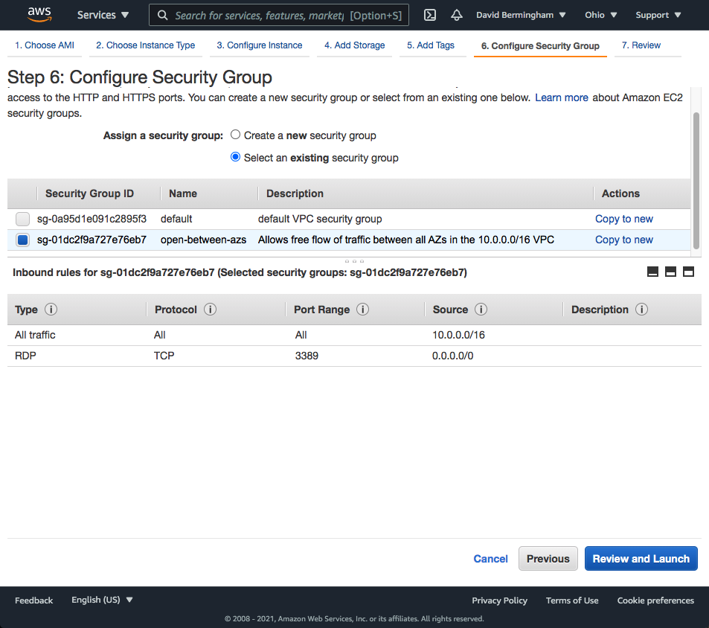
Task: Show info for rules Description column
Action: [641, 310]
